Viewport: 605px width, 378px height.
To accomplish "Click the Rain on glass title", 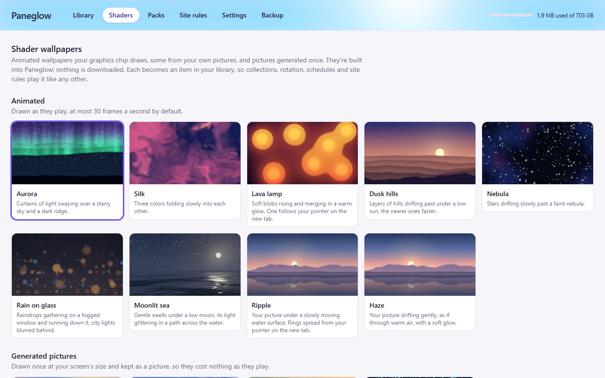I will tap(36, 305).
